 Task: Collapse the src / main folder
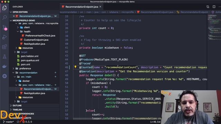pos(26,77)
